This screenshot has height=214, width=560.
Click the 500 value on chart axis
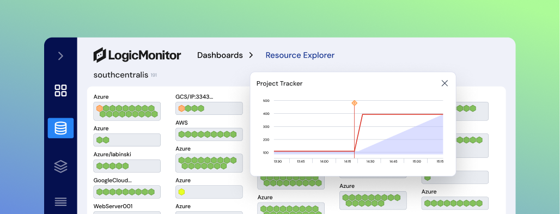point(266,100)
